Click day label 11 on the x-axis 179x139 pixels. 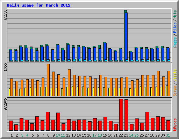point(63,135)
